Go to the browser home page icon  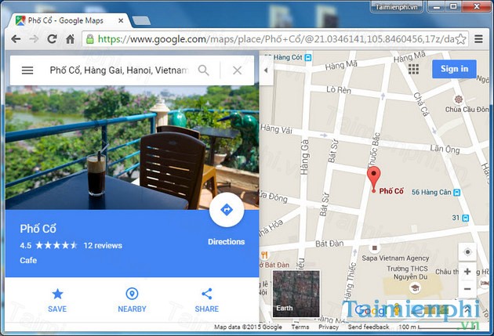pyautogui.click(x=70, y=39)
